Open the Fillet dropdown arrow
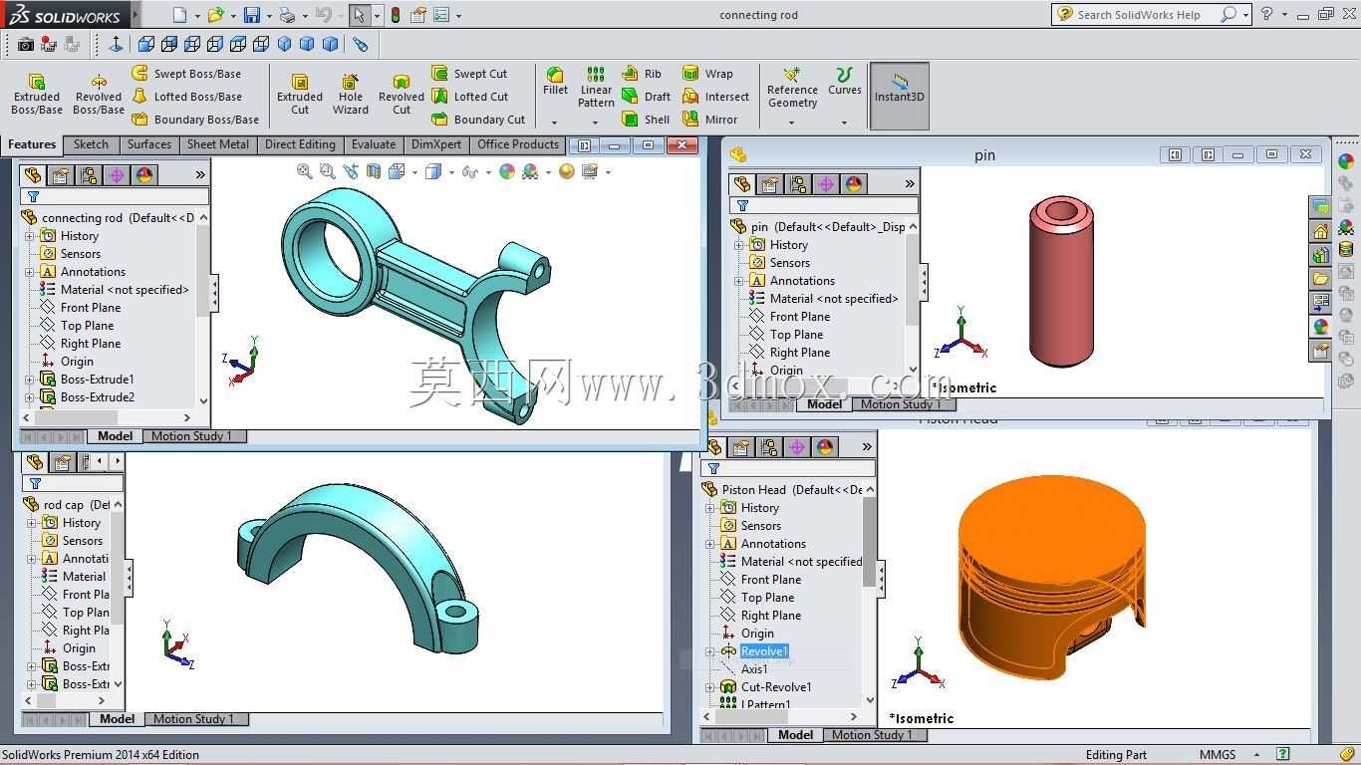The height and width of the screenshot is (765, 1361). [x=555, y=124]
